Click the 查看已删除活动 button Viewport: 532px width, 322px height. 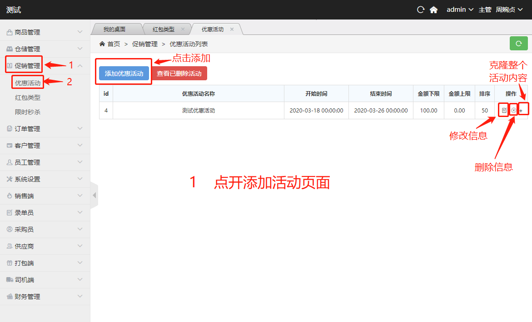coord(179,73)
